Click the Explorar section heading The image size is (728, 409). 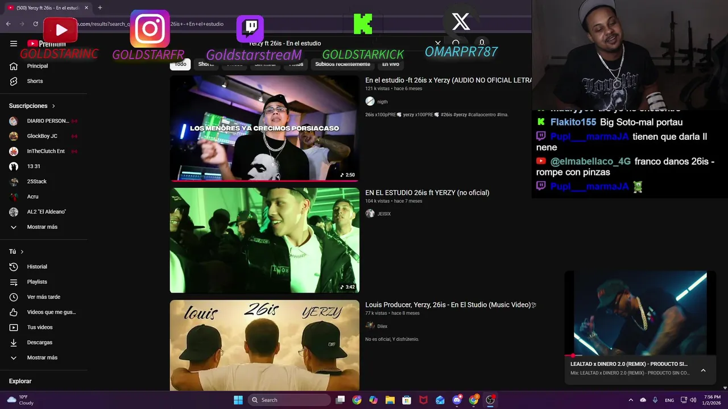coord(20,381)
